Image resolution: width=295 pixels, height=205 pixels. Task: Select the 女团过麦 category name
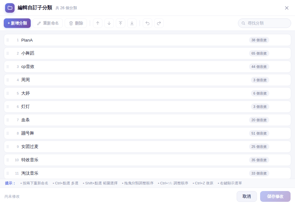pos(30,147)
